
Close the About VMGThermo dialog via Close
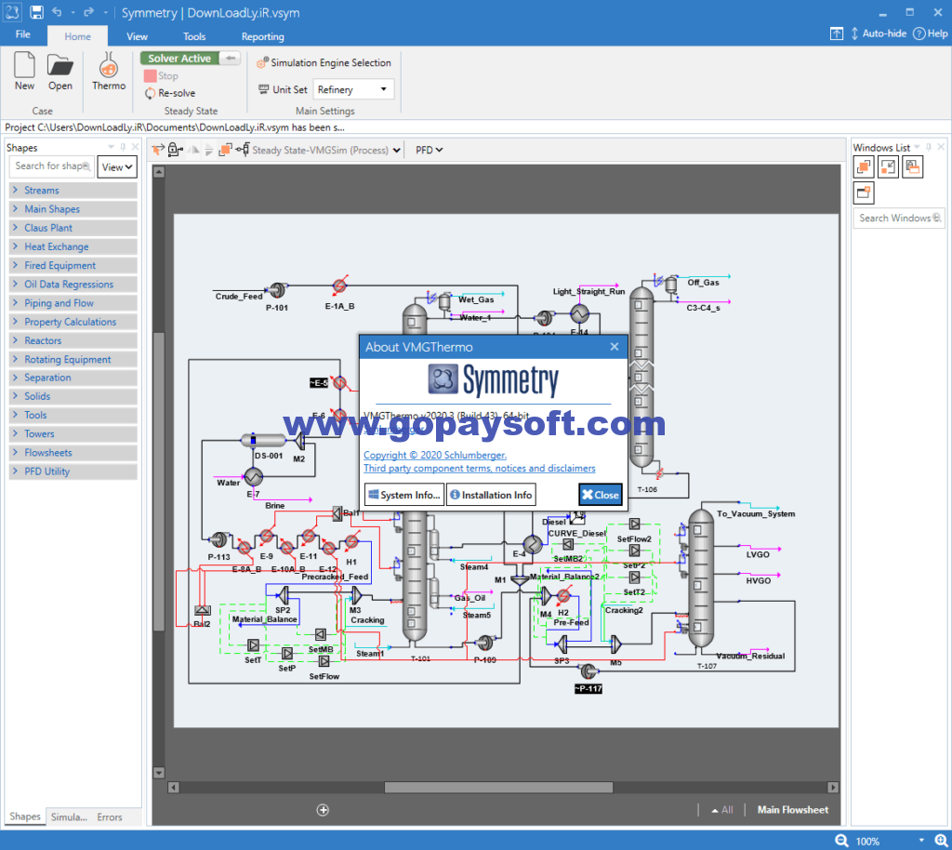tap(601, 495)
